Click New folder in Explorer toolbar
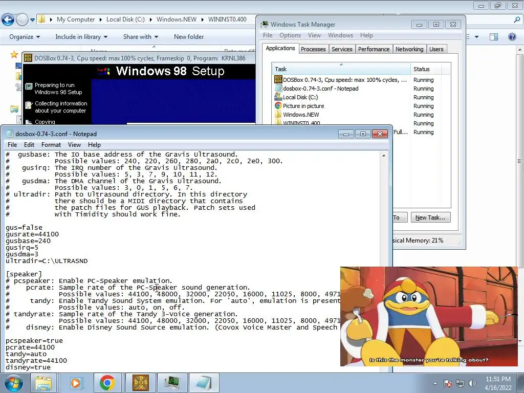 pos(189,37)
